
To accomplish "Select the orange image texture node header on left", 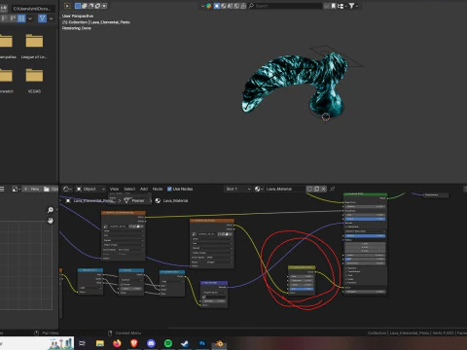I will click(124, 213).
